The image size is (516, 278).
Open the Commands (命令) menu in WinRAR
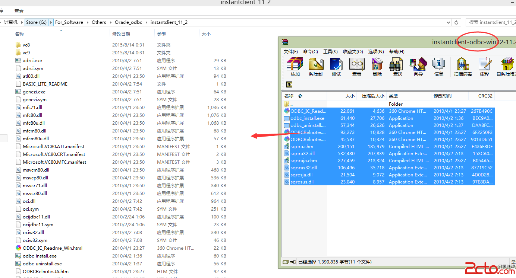point(311,52)
